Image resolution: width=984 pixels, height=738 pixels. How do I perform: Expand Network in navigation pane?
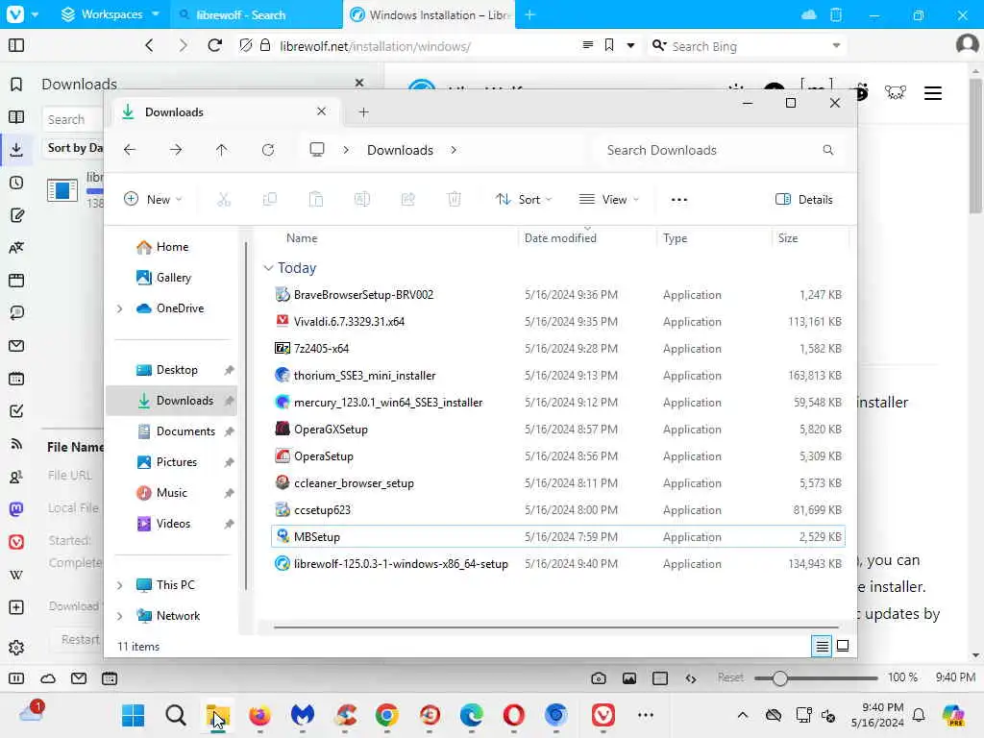119,616
